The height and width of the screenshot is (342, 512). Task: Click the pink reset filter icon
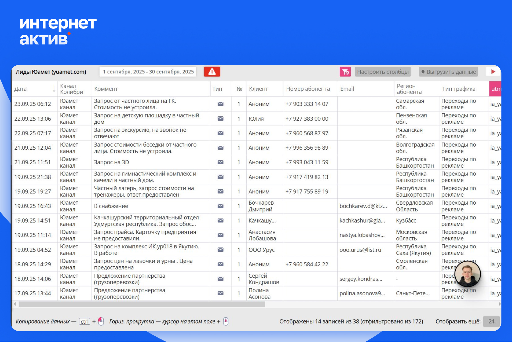[x=345, y=72]
